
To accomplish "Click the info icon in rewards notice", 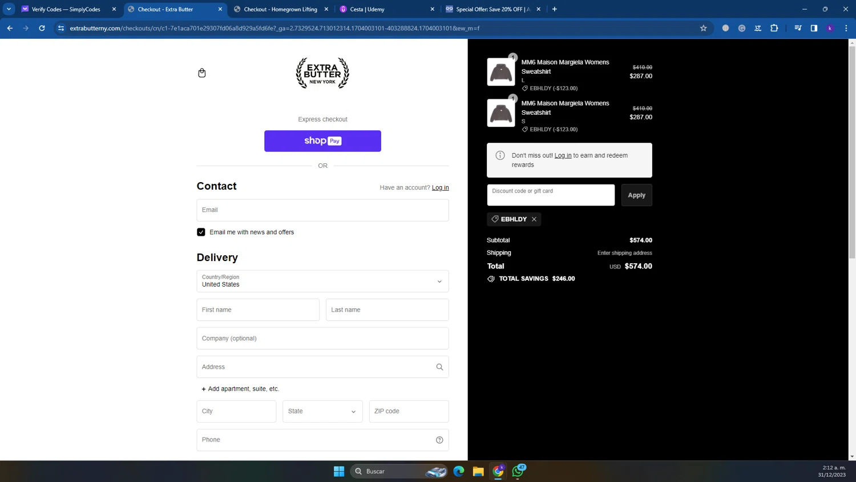I will [x=500, y=155].
